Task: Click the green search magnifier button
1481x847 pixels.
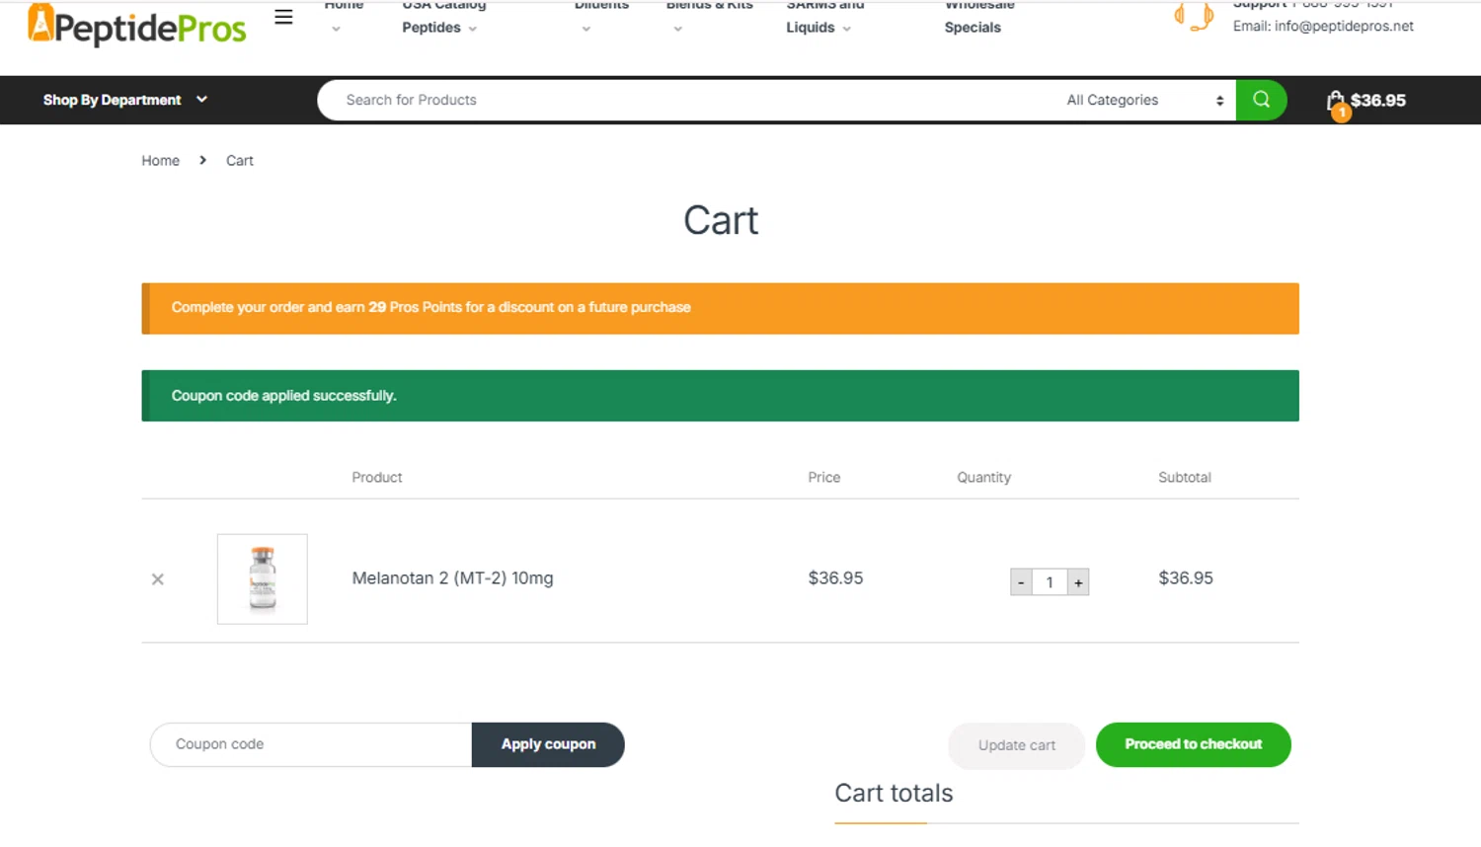Action: 1261,100
